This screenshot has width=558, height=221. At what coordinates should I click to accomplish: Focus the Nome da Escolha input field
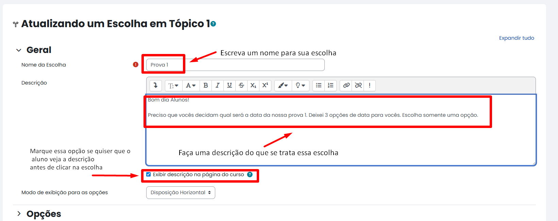[x=235, y=65]
